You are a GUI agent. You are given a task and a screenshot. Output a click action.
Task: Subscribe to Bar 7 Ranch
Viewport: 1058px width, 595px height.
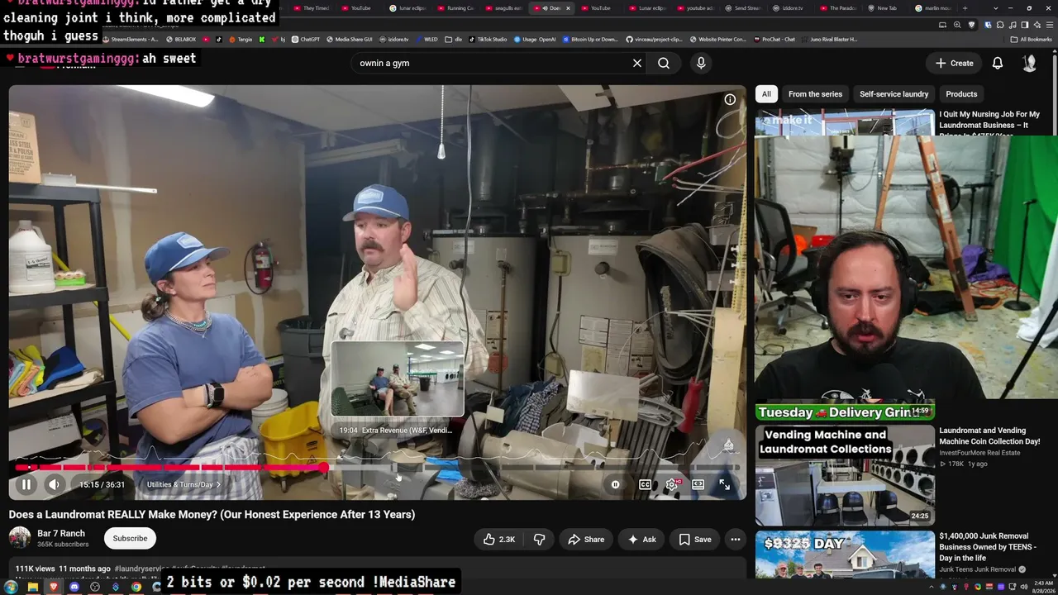(130, 539)
